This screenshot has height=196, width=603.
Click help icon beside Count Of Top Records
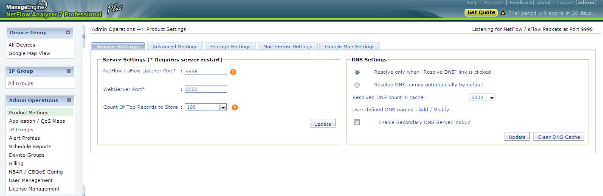[235, 108]
